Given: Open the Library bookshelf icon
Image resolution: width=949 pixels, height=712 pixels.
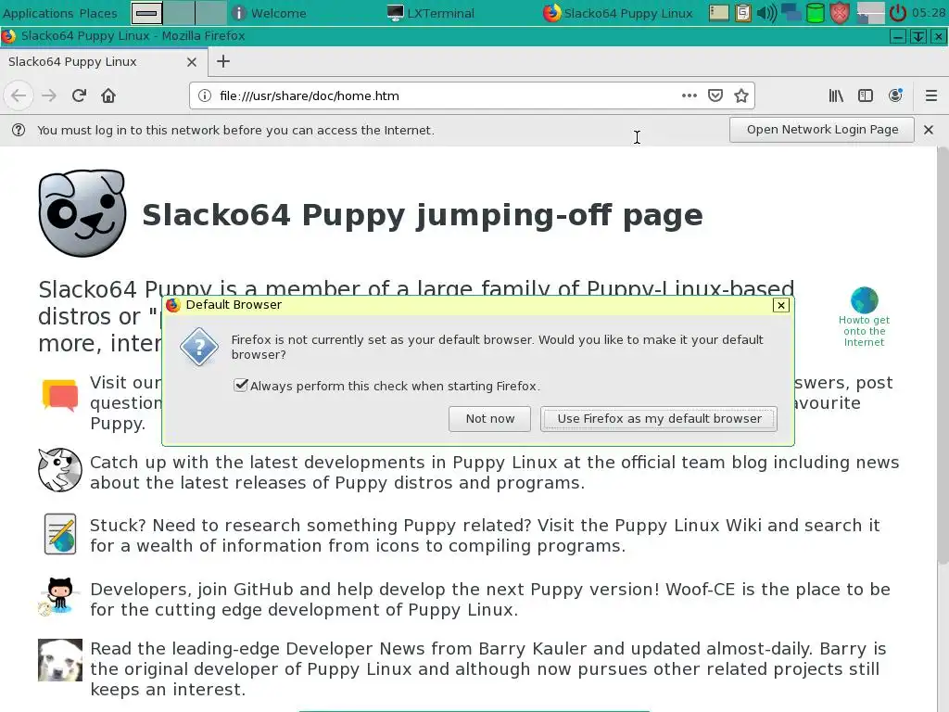Looking at the screenshot, I should click(836, 95).
